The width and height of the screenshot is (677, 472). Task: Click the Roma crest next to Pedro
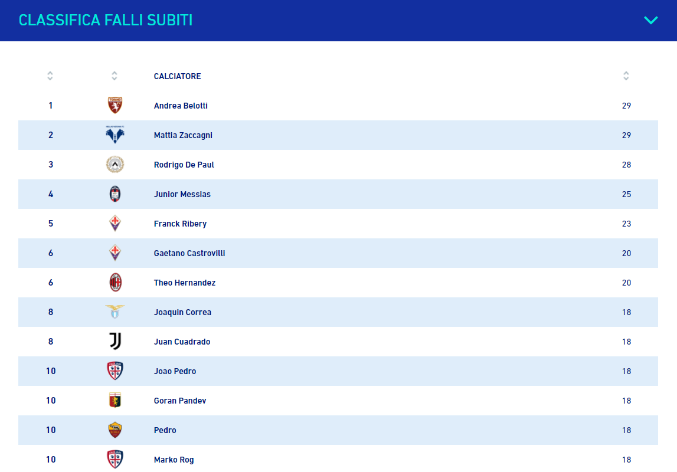pos(115,430)
